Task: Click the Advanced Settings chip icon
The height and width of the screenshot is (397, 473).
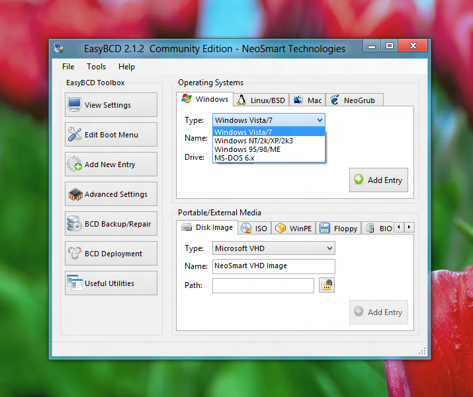Action: (75, 194)
